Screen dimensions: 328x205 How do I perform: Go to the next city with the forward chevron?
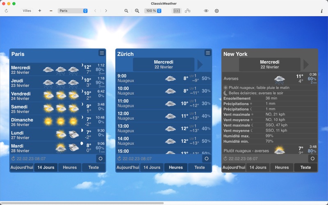[x=106, y=11]
